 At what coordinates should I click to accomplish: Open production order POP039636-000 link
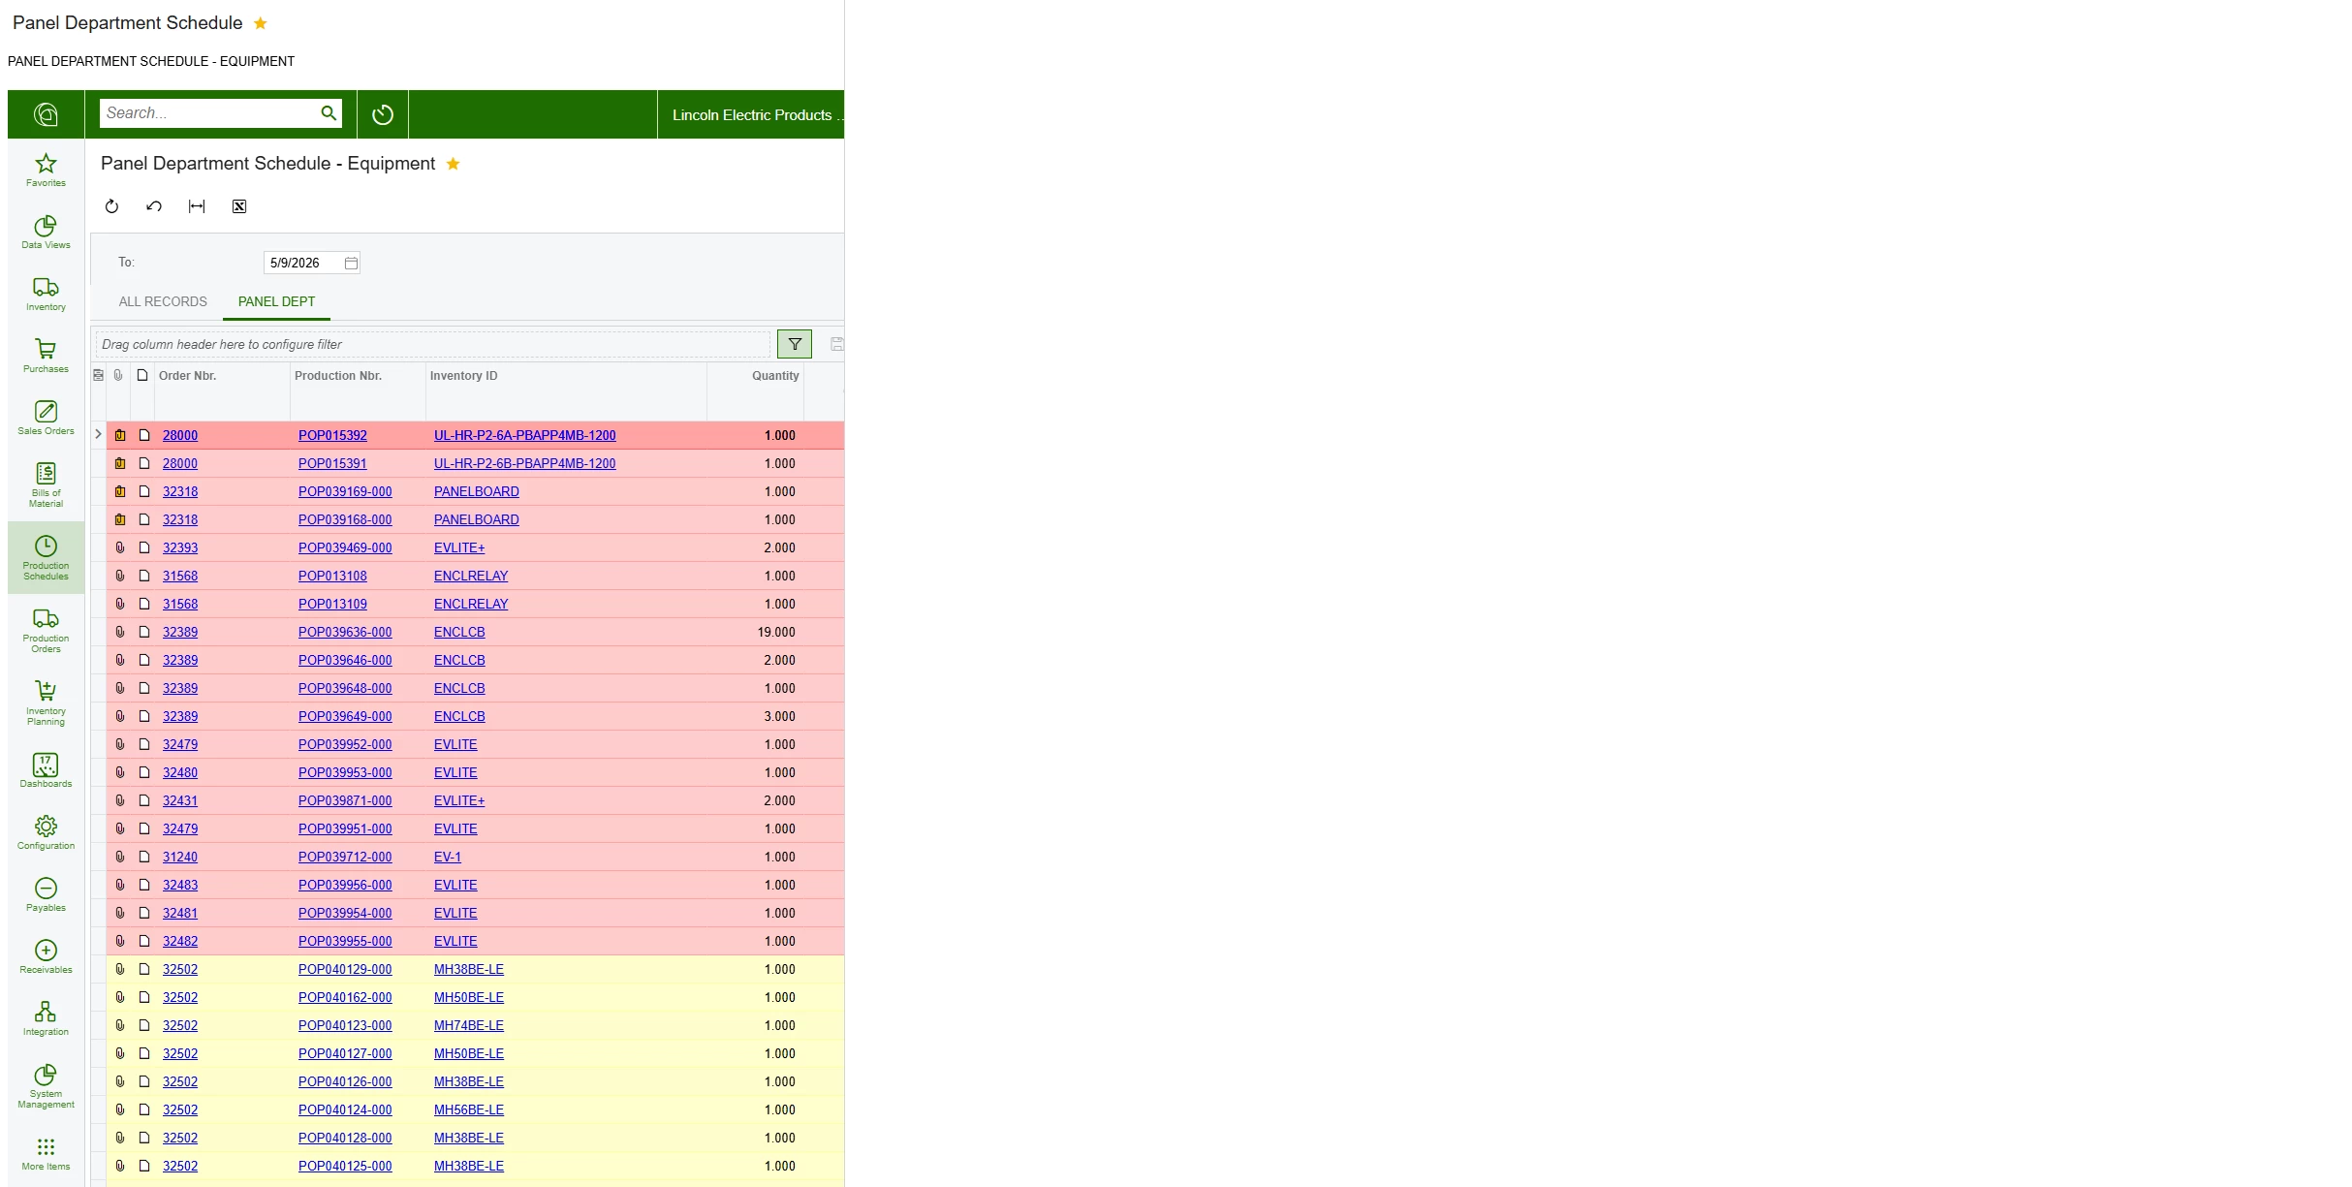point(345,632)
